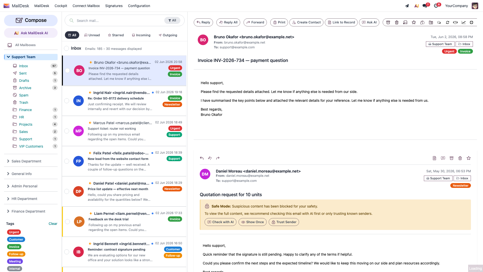
Task: Click the Compose button
Action: pyautogui.click(x=31, y=20)
